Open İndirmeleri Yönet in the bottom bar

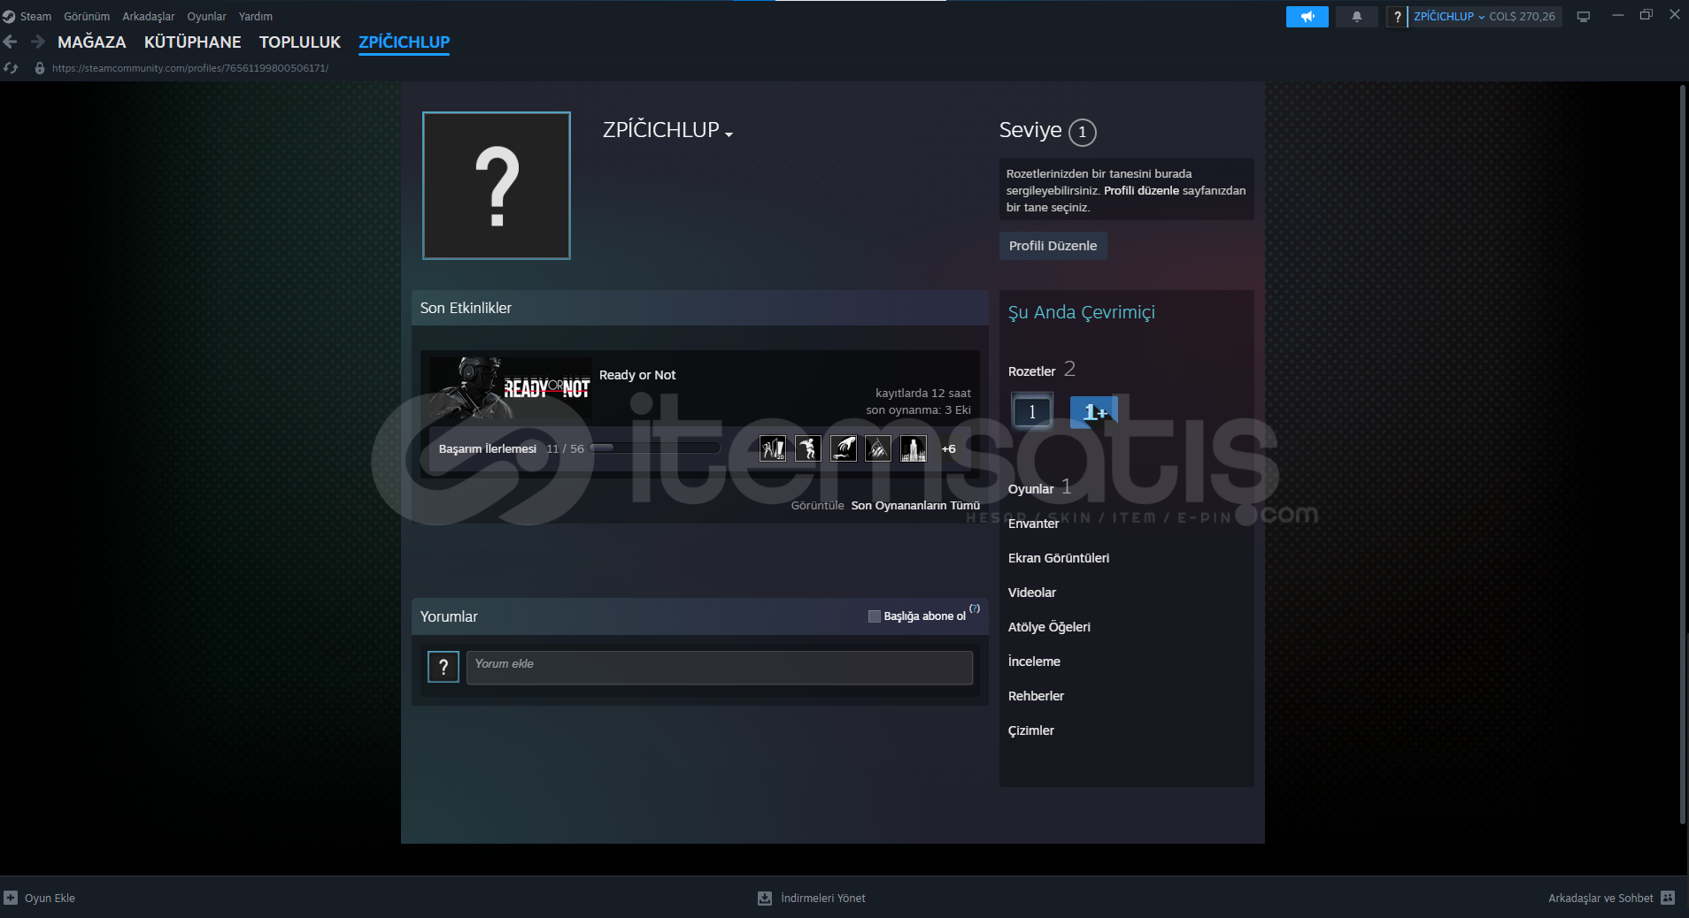pyautogui.click(x=823, y=899)
